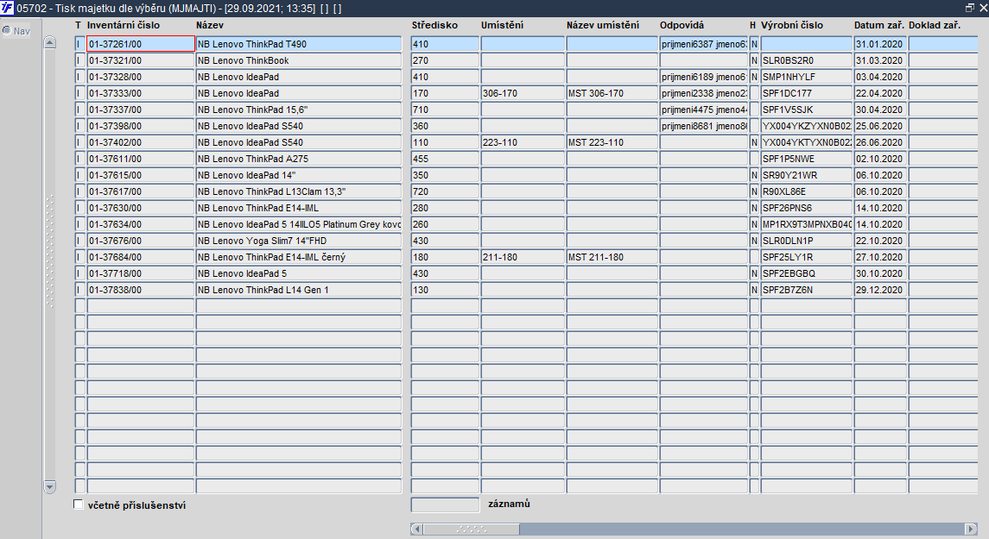Click the date 31.01.2020
This screenshot has width=989, height=539.
[x=880, y=44]
